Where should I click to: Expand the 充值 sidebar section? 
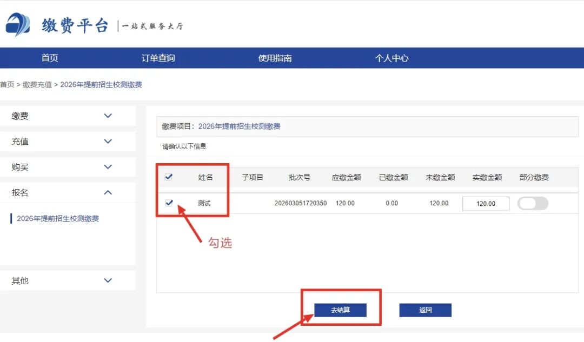click(108, 142)
